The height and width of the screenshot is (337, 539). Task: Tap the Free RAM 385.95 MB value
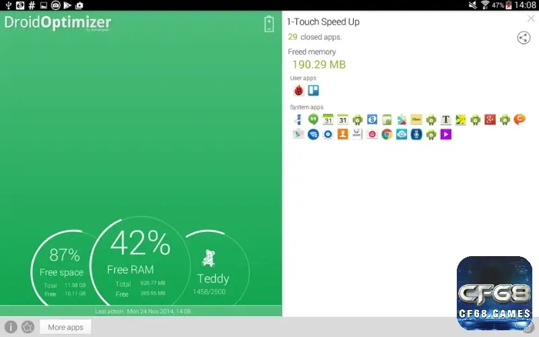[x=153, y=293]
